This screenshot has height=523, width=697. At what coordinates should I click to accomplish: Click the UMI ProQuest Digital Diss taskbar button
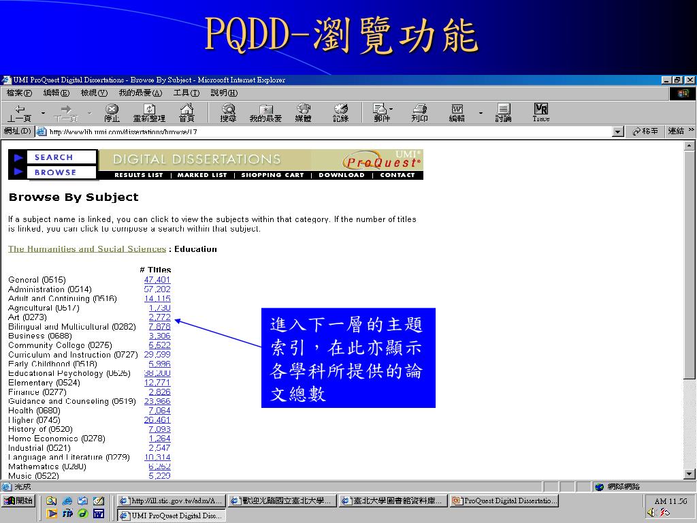tap(172, 516)
